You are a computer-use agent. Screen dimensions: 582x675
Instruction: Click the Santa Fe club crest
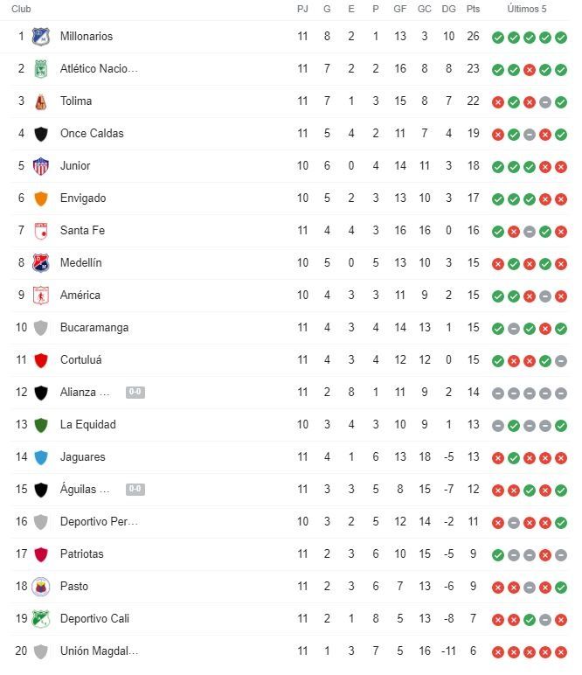pyautogui.click(x=41, y=231)
